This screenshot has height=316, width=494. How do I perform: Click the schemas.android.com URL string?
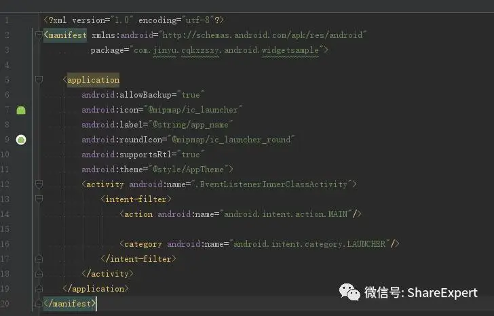point(262,35)
